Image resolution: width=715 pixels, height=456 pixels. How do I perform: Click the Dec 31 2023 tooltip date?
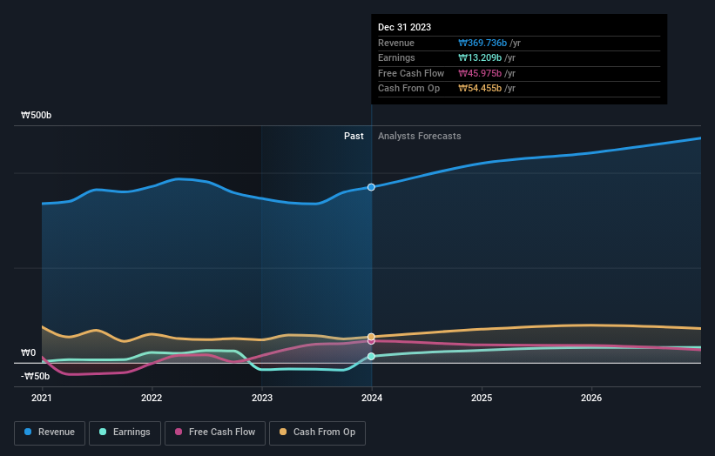click(404, 27)
